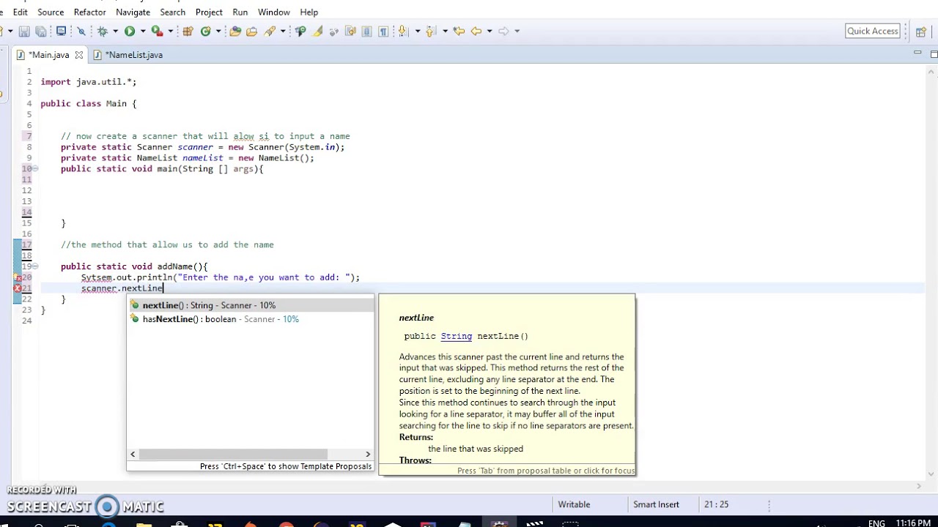938x527 pixels.
Task: Open the Search tool dropdown arrow
Action: pyautogui.click(x=283, y=31)
